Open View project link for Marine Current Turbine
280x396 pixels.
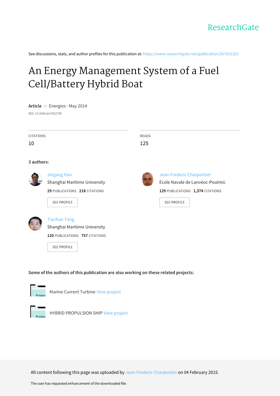(x=108, y=292)
